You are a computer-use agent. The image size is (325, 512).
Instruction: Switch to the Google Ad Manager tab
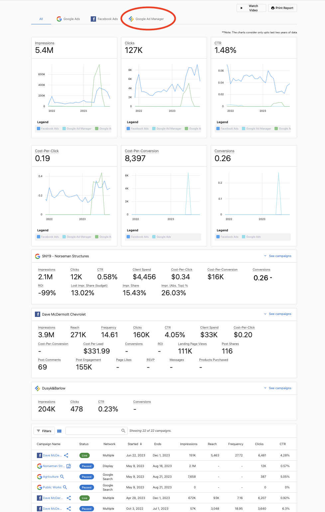click(x=149, y=19)
